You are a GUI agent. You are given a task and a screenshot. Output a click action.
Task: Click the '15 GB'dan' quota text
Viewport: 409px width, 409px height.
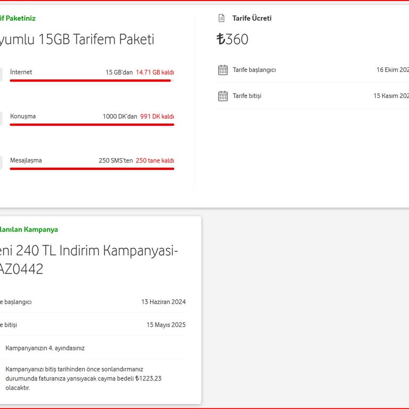119,72
